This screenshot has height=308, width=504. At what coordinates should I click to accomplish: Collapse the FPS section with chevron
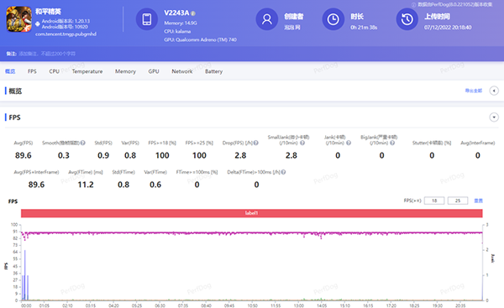494,117
